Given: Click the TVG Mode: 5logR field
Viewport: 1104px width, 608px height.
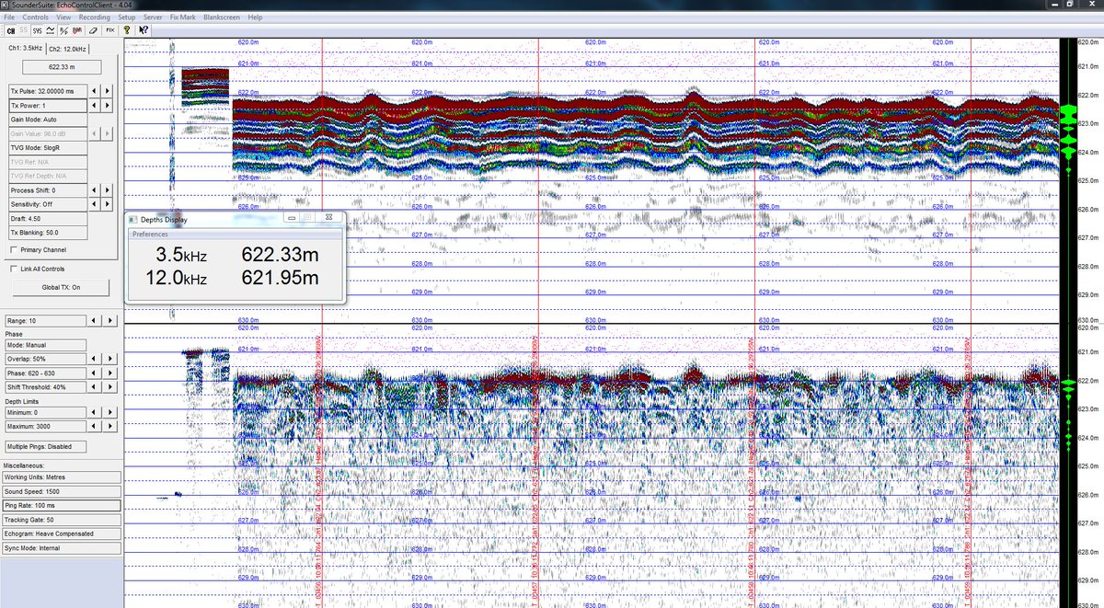Looking at the screenshot, I should pyautogui.click(x=48, y=148).
